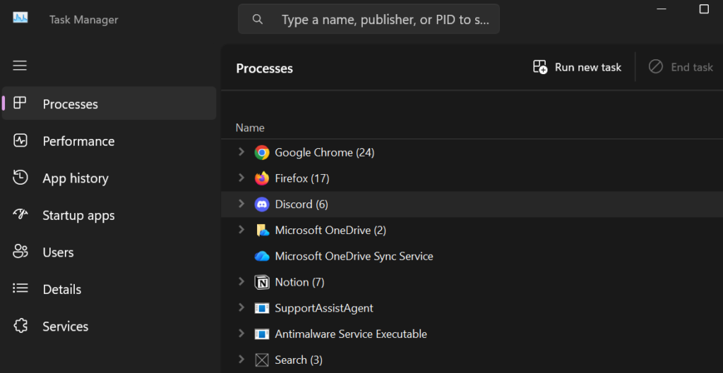The height and width of the screenshot is (373, 723).
Task: Open the hamburger navigation menu
Action: pos(20,66)
